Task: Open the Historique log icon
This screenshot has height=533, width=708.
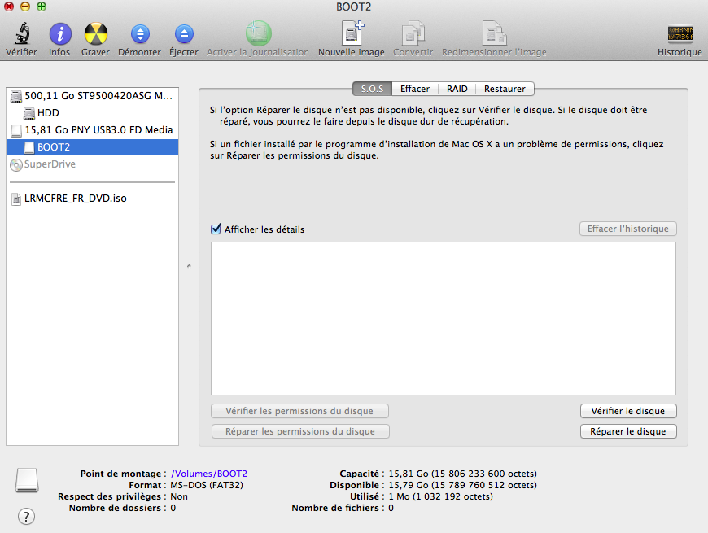Action: coord(680,35)
